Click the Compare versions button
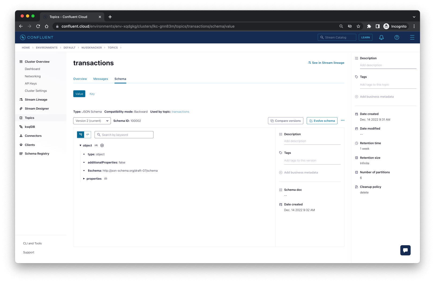435x283 pixels. (286, 121)
